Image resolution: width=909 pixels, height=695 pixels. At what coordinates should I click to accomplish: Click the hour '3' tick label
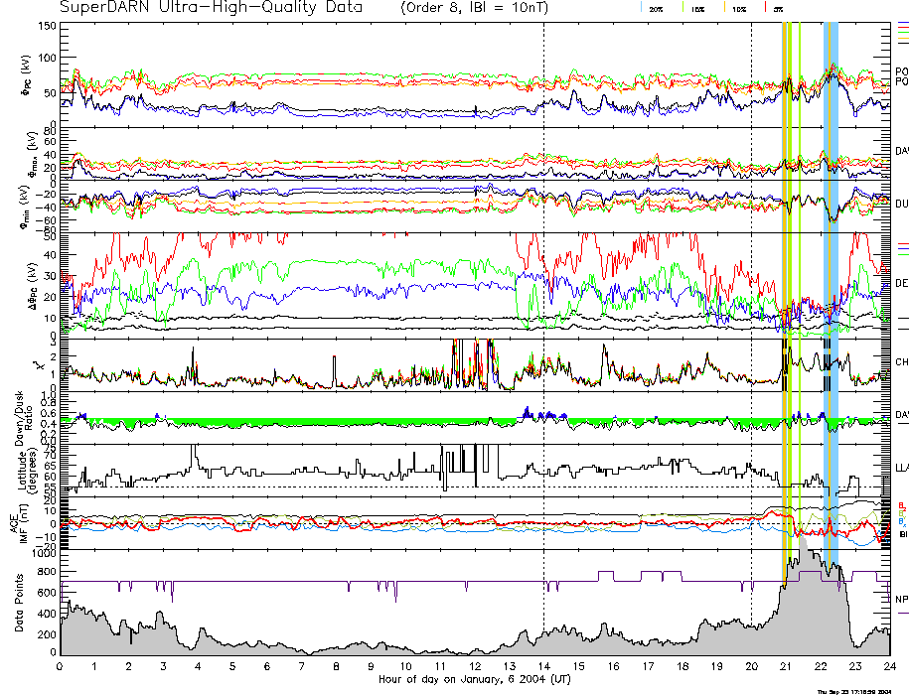tap(164, 666)
